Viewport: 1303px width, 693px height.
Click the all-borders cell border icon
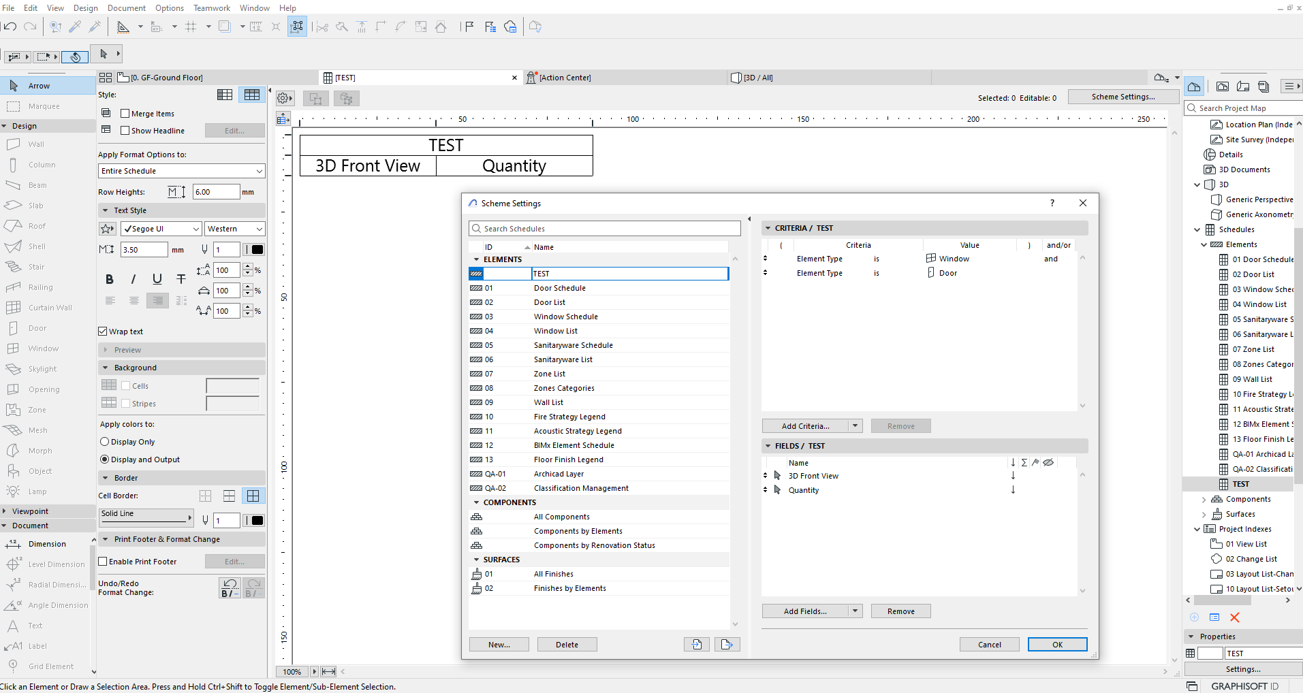pyautogui.click(x=253, y=496)
